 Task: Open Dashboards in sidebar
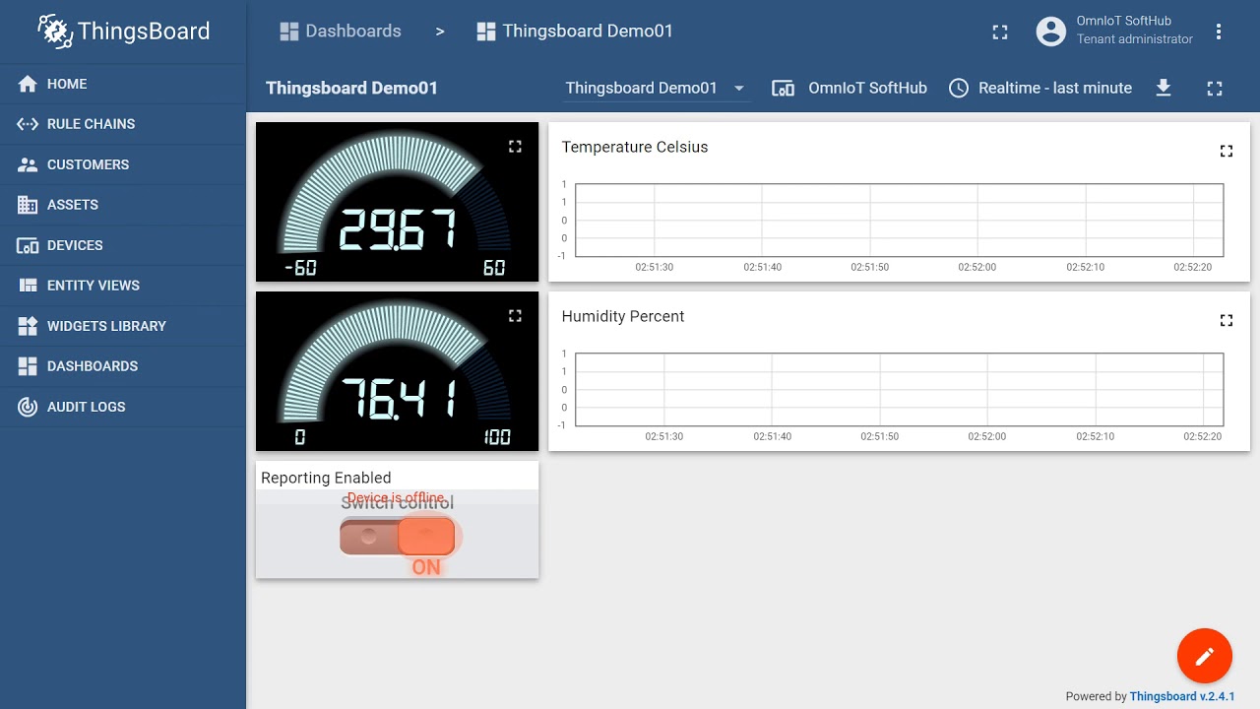(x=123, y=366)
